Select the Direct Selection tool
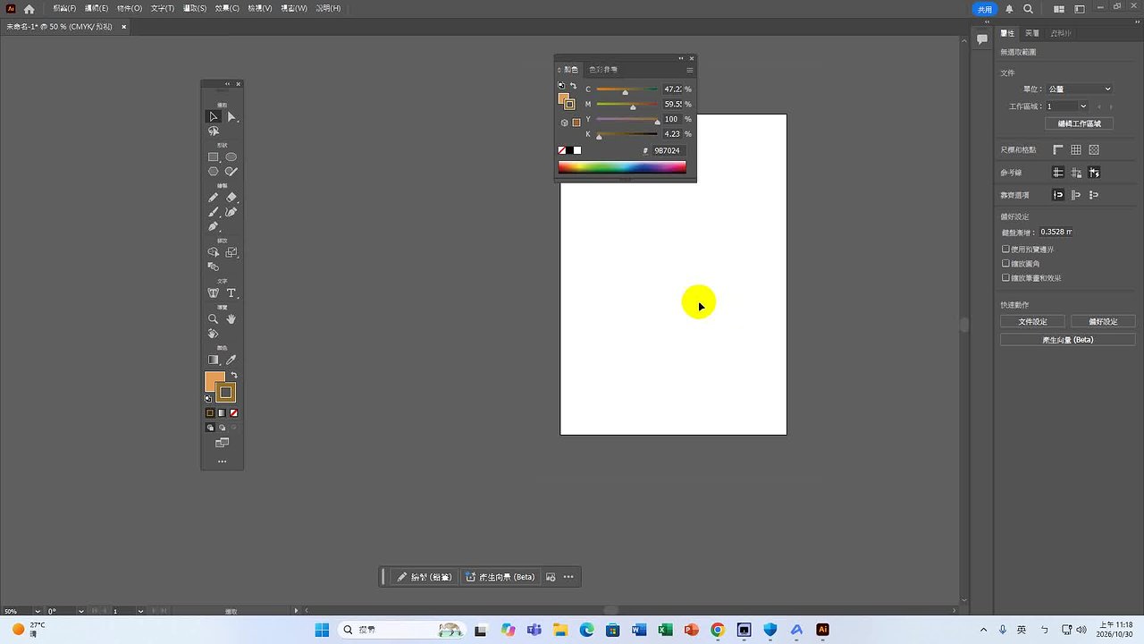This screenshot has height=644, width=1144. 231,116
